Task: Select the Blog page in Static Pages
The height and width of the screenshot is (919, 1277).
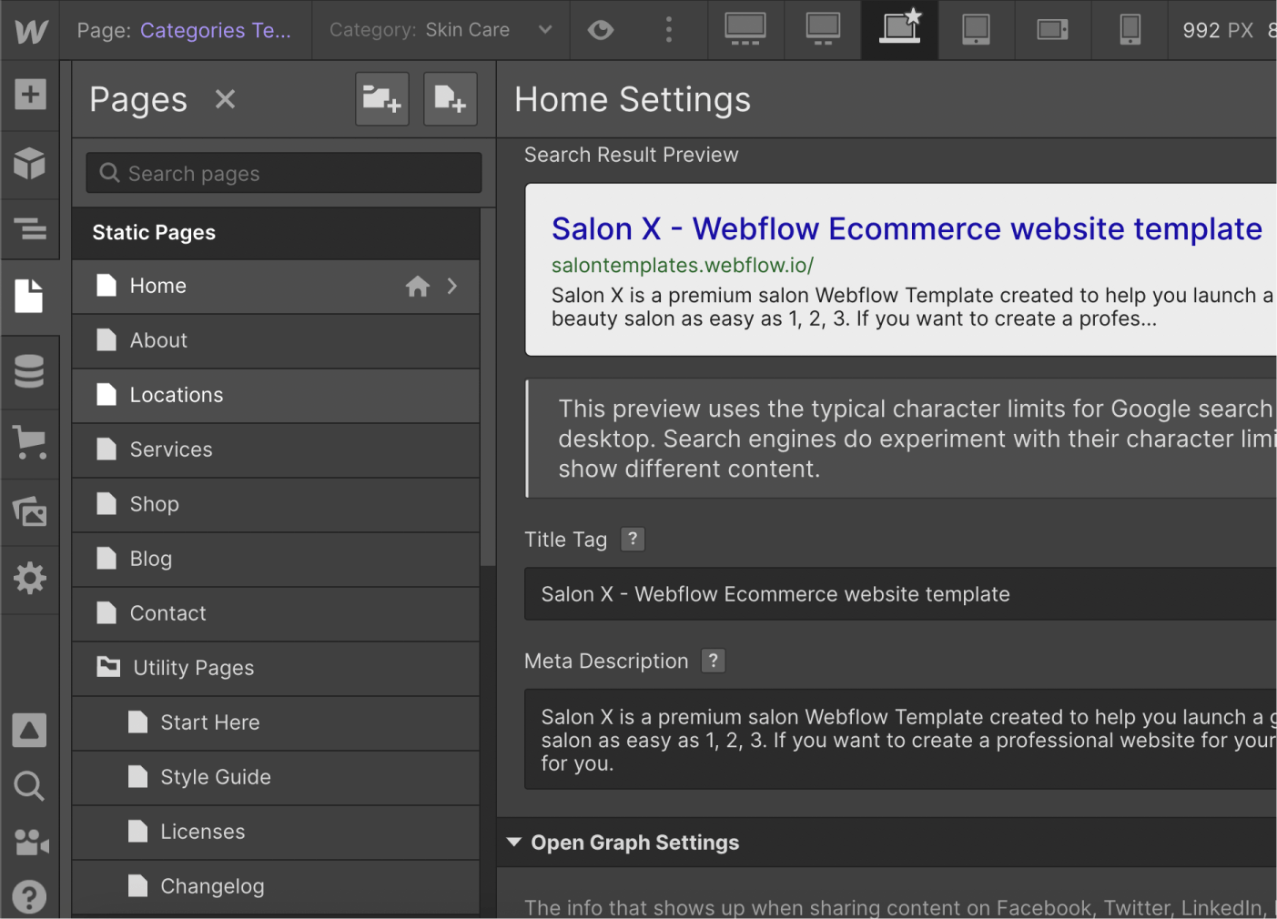Action: point(151,558)
